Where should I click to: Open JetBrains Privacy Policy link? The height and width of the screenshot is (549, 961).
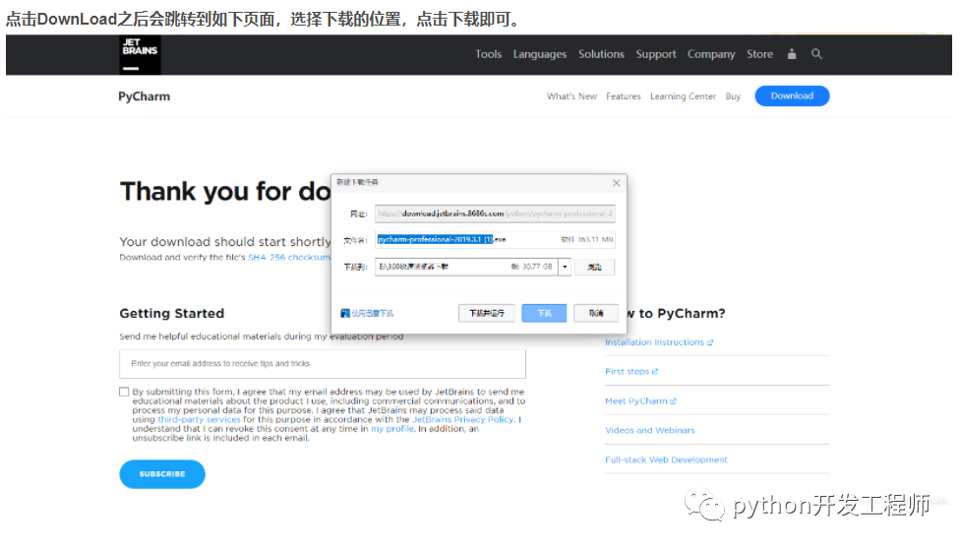click(463, 420)
